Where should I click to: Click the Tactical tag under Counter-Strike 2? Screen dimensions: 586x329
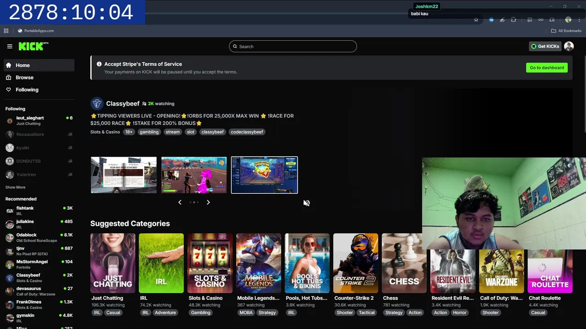coord(367,313)
